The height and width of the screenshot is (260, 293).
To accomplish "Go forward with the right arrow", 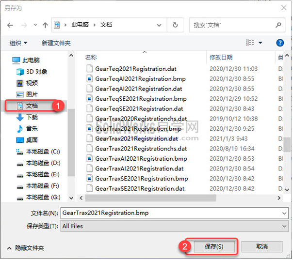I will (x=24, y=25).
